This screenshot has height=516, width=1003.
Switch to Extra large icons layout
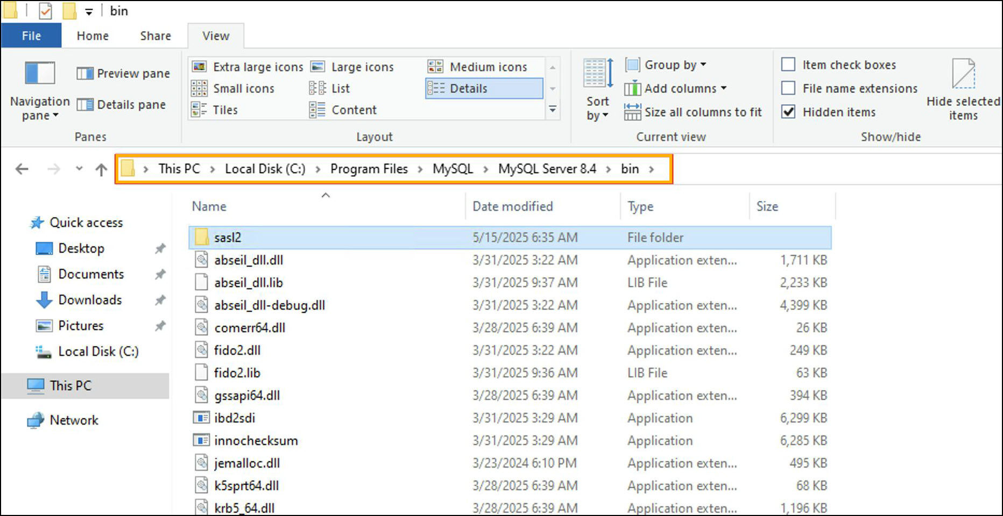click(x=248, y=67)
